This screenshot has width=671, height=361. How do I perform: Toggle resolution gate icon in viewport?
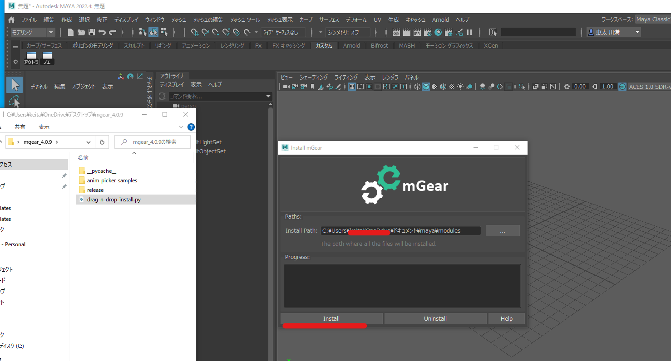pyautogui.click(x=369, y=87)
